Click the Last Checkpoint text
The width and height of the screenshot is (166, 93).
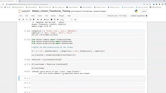[x=81, y=11]
